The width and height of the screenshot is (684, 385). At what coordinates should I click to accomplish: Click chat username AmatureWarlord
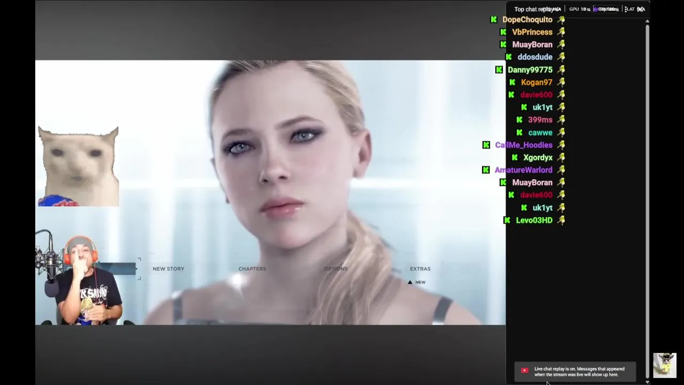pos(523,170)
